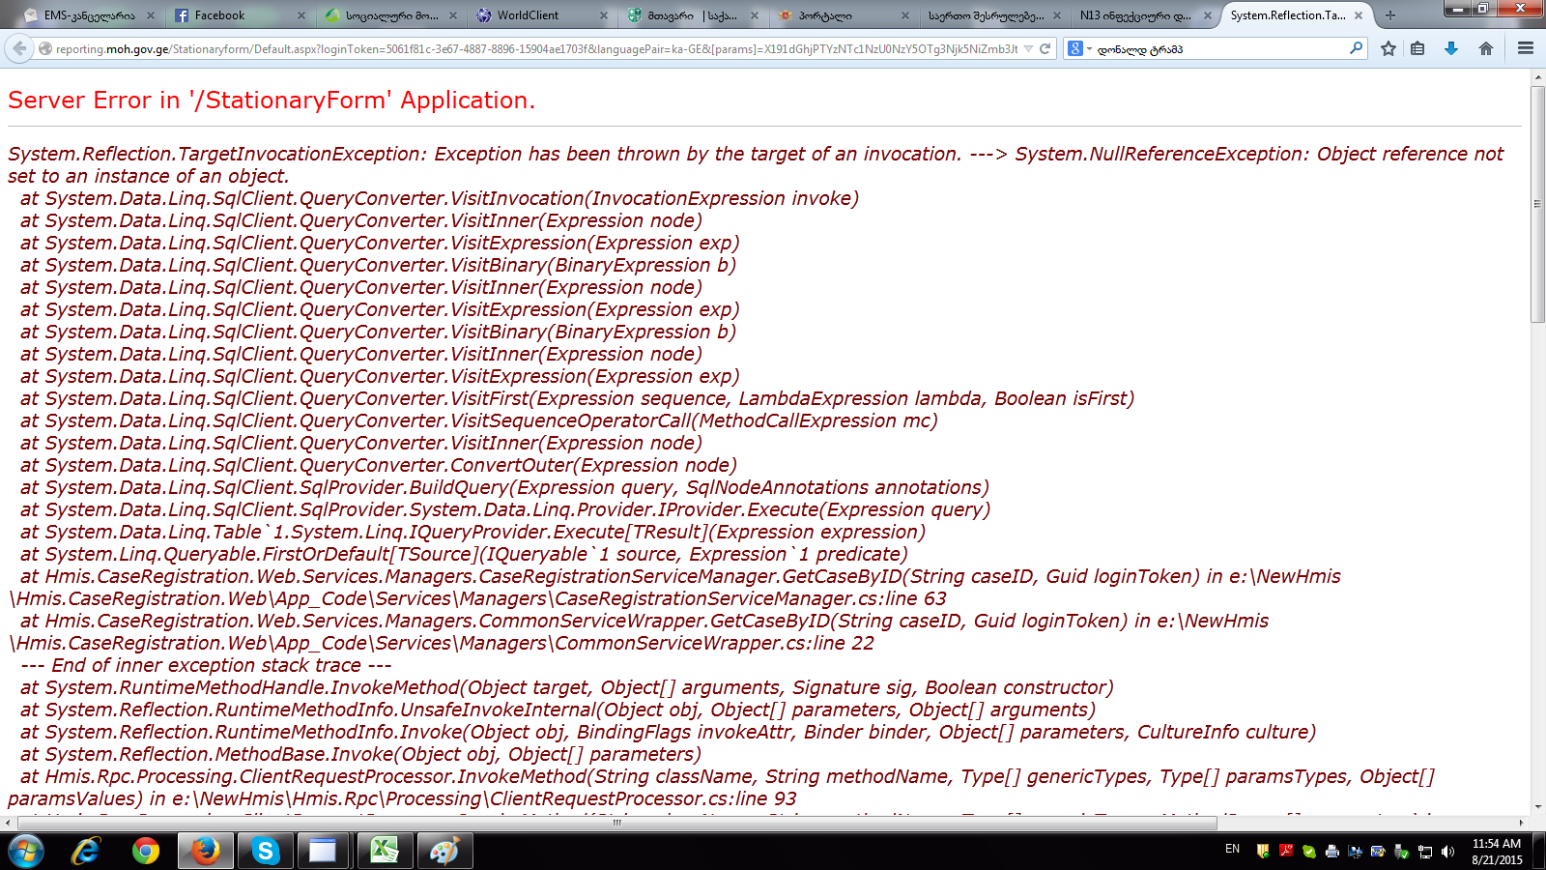The height and width of the screenshot is (870, 1546).
Task: Open a new tab with plus button
Action: (1390, 15)
